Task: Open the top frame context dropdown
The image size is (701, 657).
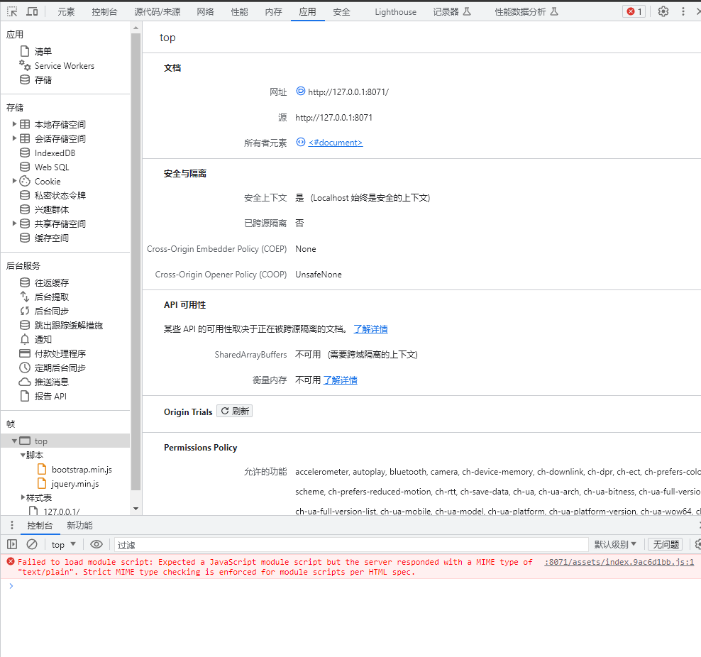Action: (63, 544)
